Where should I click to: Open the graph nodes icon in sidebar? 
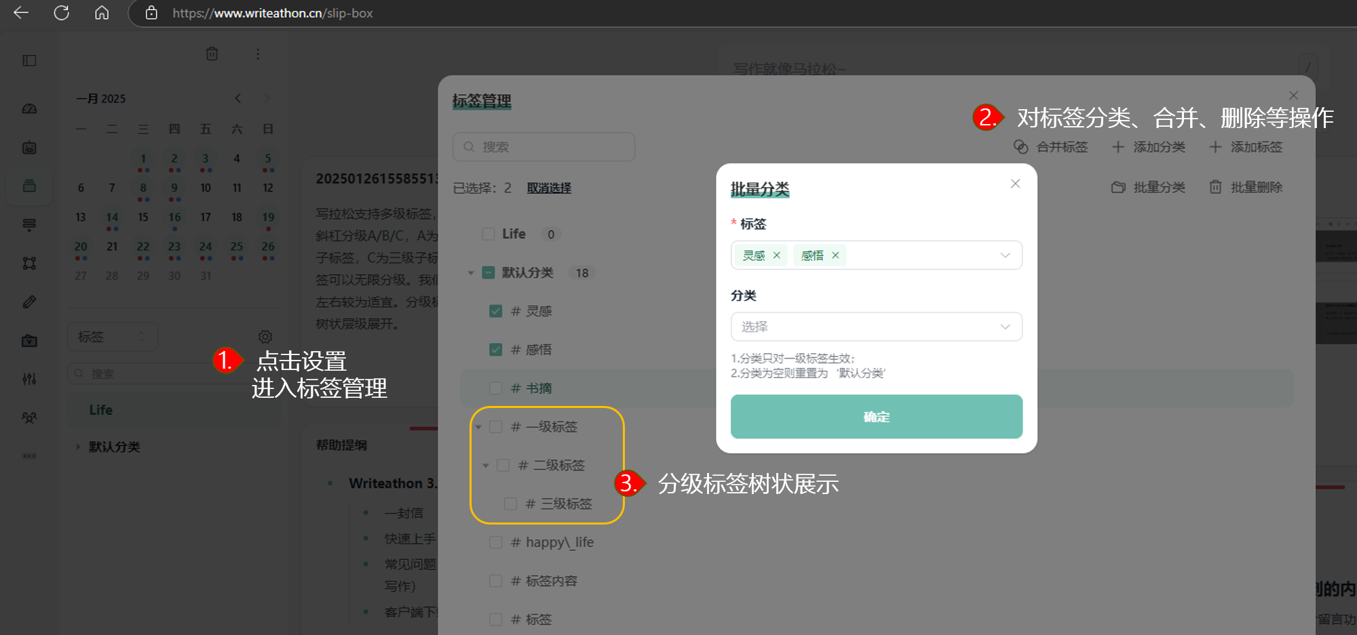[x=29, y=263]
